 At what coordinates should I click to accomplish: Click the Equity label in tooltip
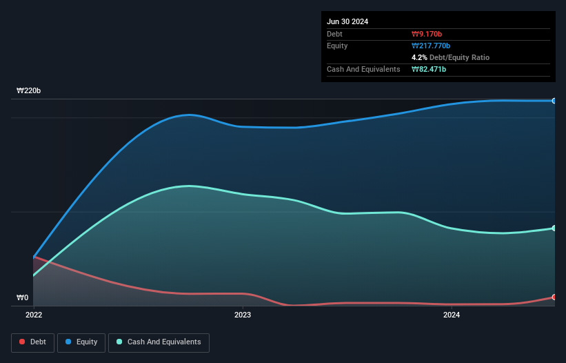(337, 46)
